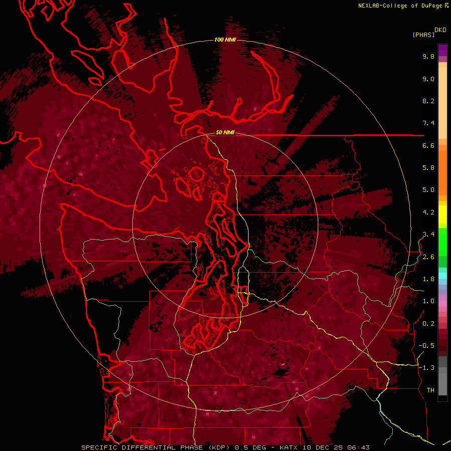Click the 9.8 value on the legend
The width and height of the screenshot is (451, 451).
point(428,56)
